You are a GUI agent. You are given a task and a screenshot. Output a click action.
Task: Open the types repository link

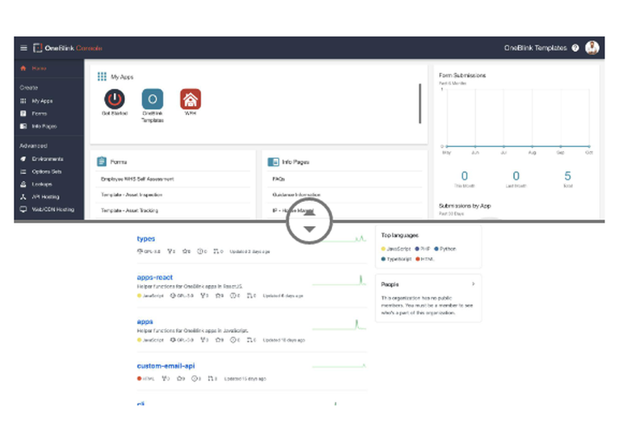click(146, 238)
